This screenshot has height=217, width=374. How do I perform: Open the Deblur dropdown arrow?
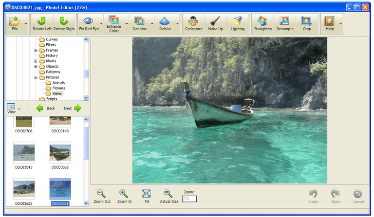[177, 24]
